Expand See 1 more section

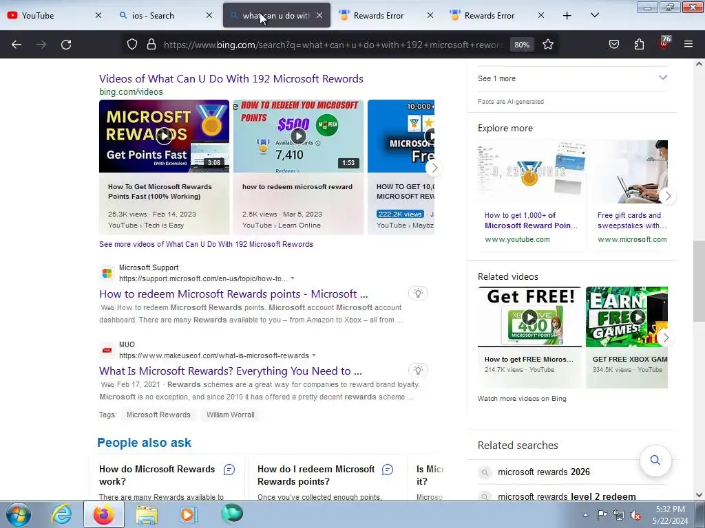point(572,78)
